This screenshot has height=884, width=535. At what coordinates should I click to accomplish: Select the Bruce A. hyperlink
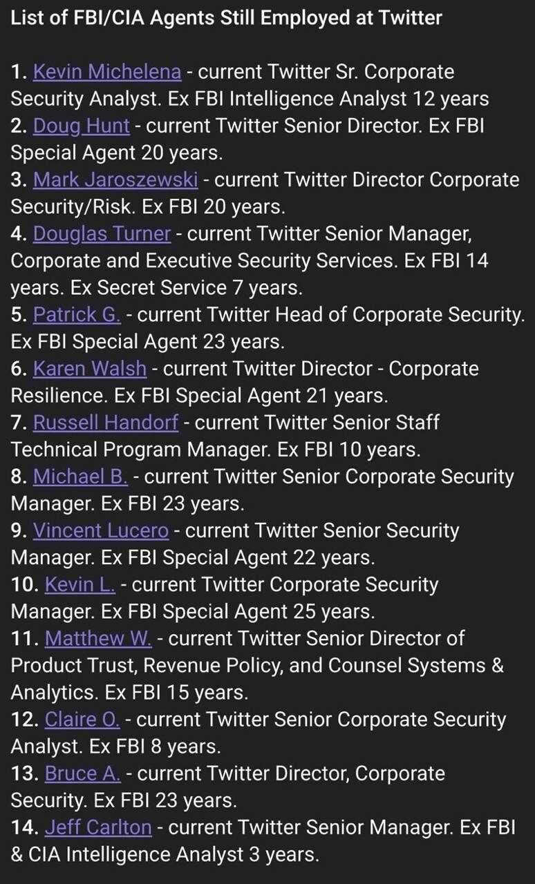coord(83,773)
